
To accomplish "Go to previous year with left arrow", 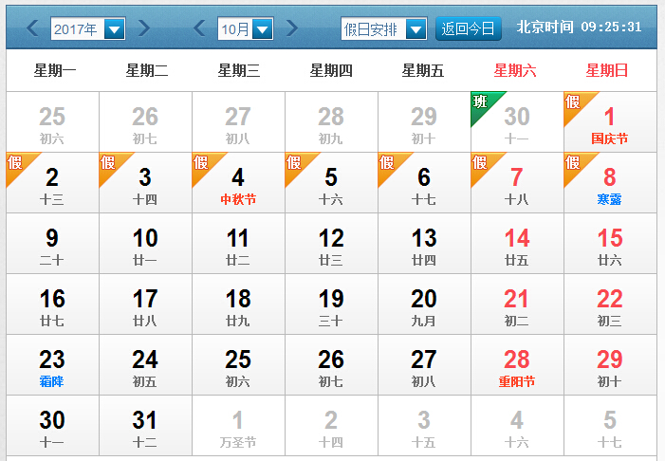I will (32, 28).
